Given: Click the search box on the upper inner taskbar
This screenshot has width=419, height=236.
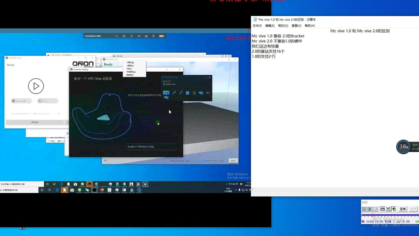Looking at the screenshot, I should (x=22, y=184).
